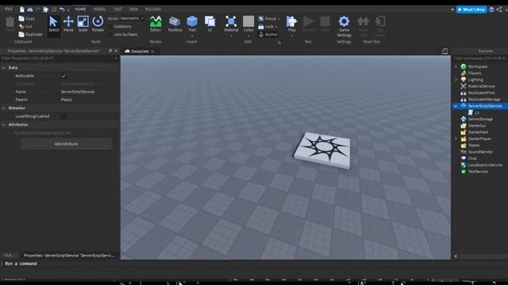Select Workspace in Explorer
This screenshot has height=285, width=508.
478,66
